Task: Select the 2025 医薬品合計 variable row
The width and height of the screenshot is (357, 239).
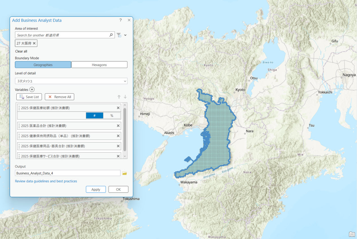Action: click(x=69, y=126)
